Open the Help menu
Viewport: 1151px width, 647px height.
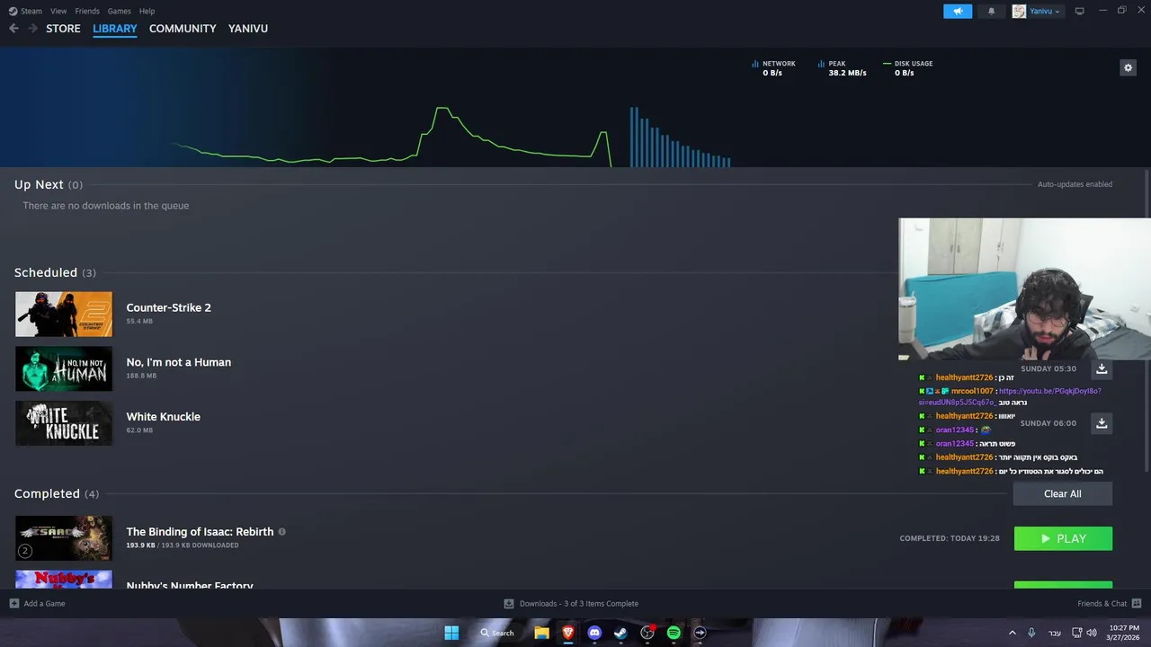click(147, 11)
